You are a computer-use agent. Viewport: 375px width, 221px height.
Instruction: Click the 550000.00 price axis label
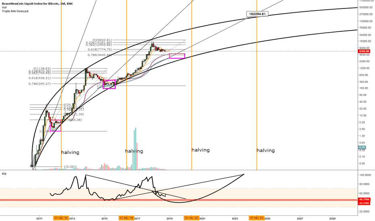367,7
